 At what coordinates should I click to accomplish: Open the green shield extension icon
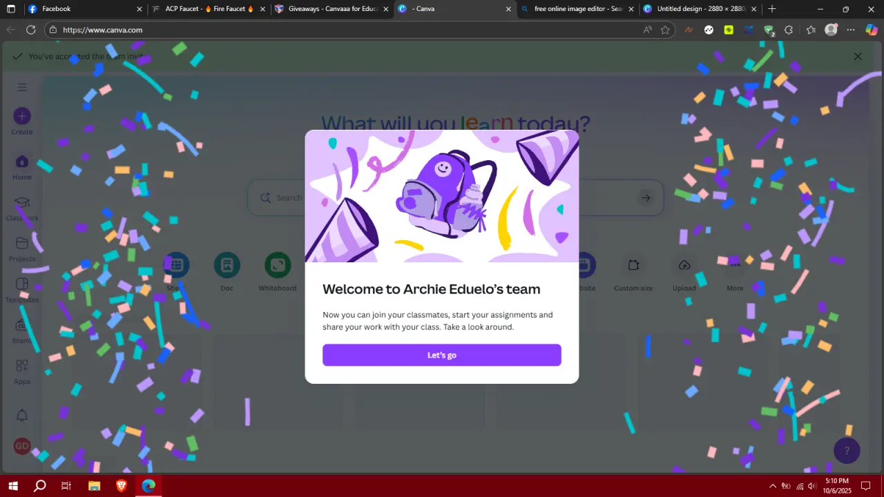click(x=769, y=30)
